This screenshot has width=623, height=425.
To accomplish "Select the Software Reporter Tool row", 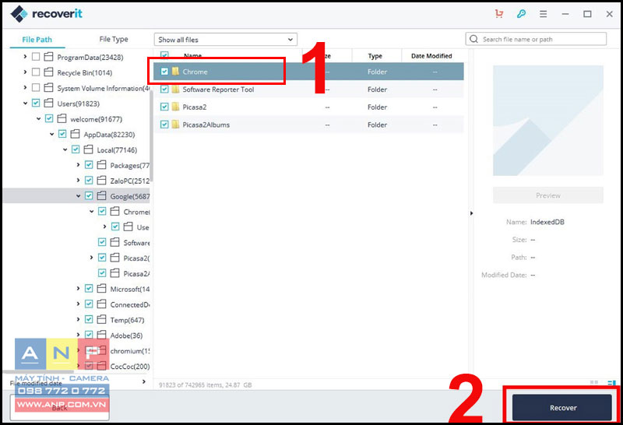I will coord(308,90).
